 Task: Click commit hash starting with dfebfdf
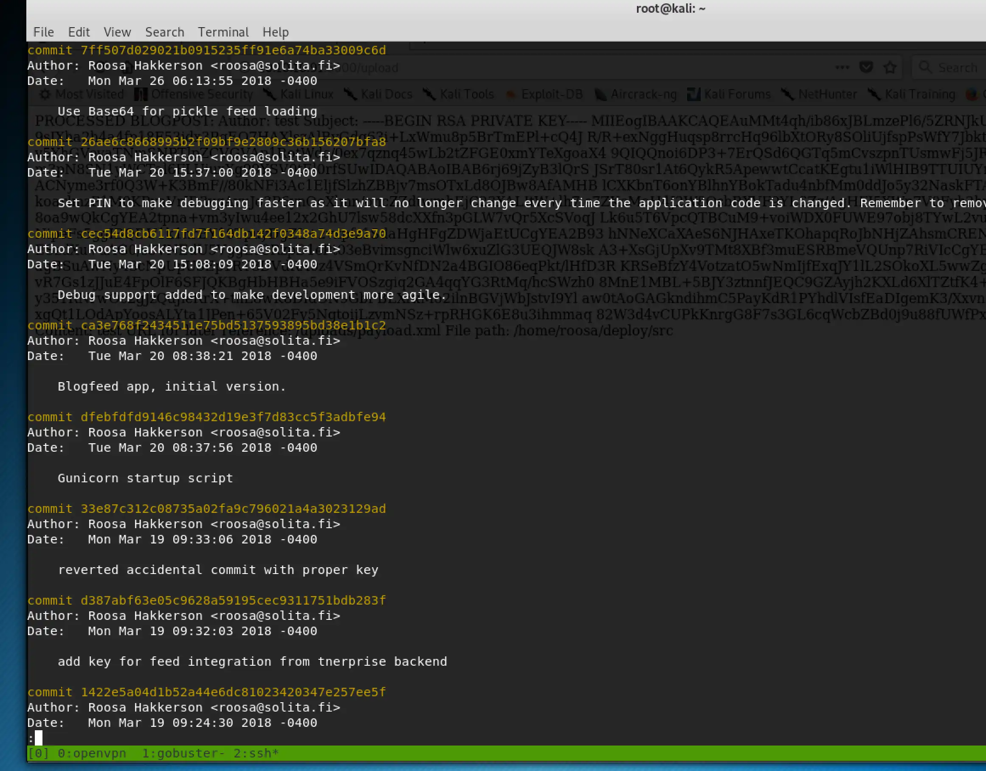[x=233, y=416]
